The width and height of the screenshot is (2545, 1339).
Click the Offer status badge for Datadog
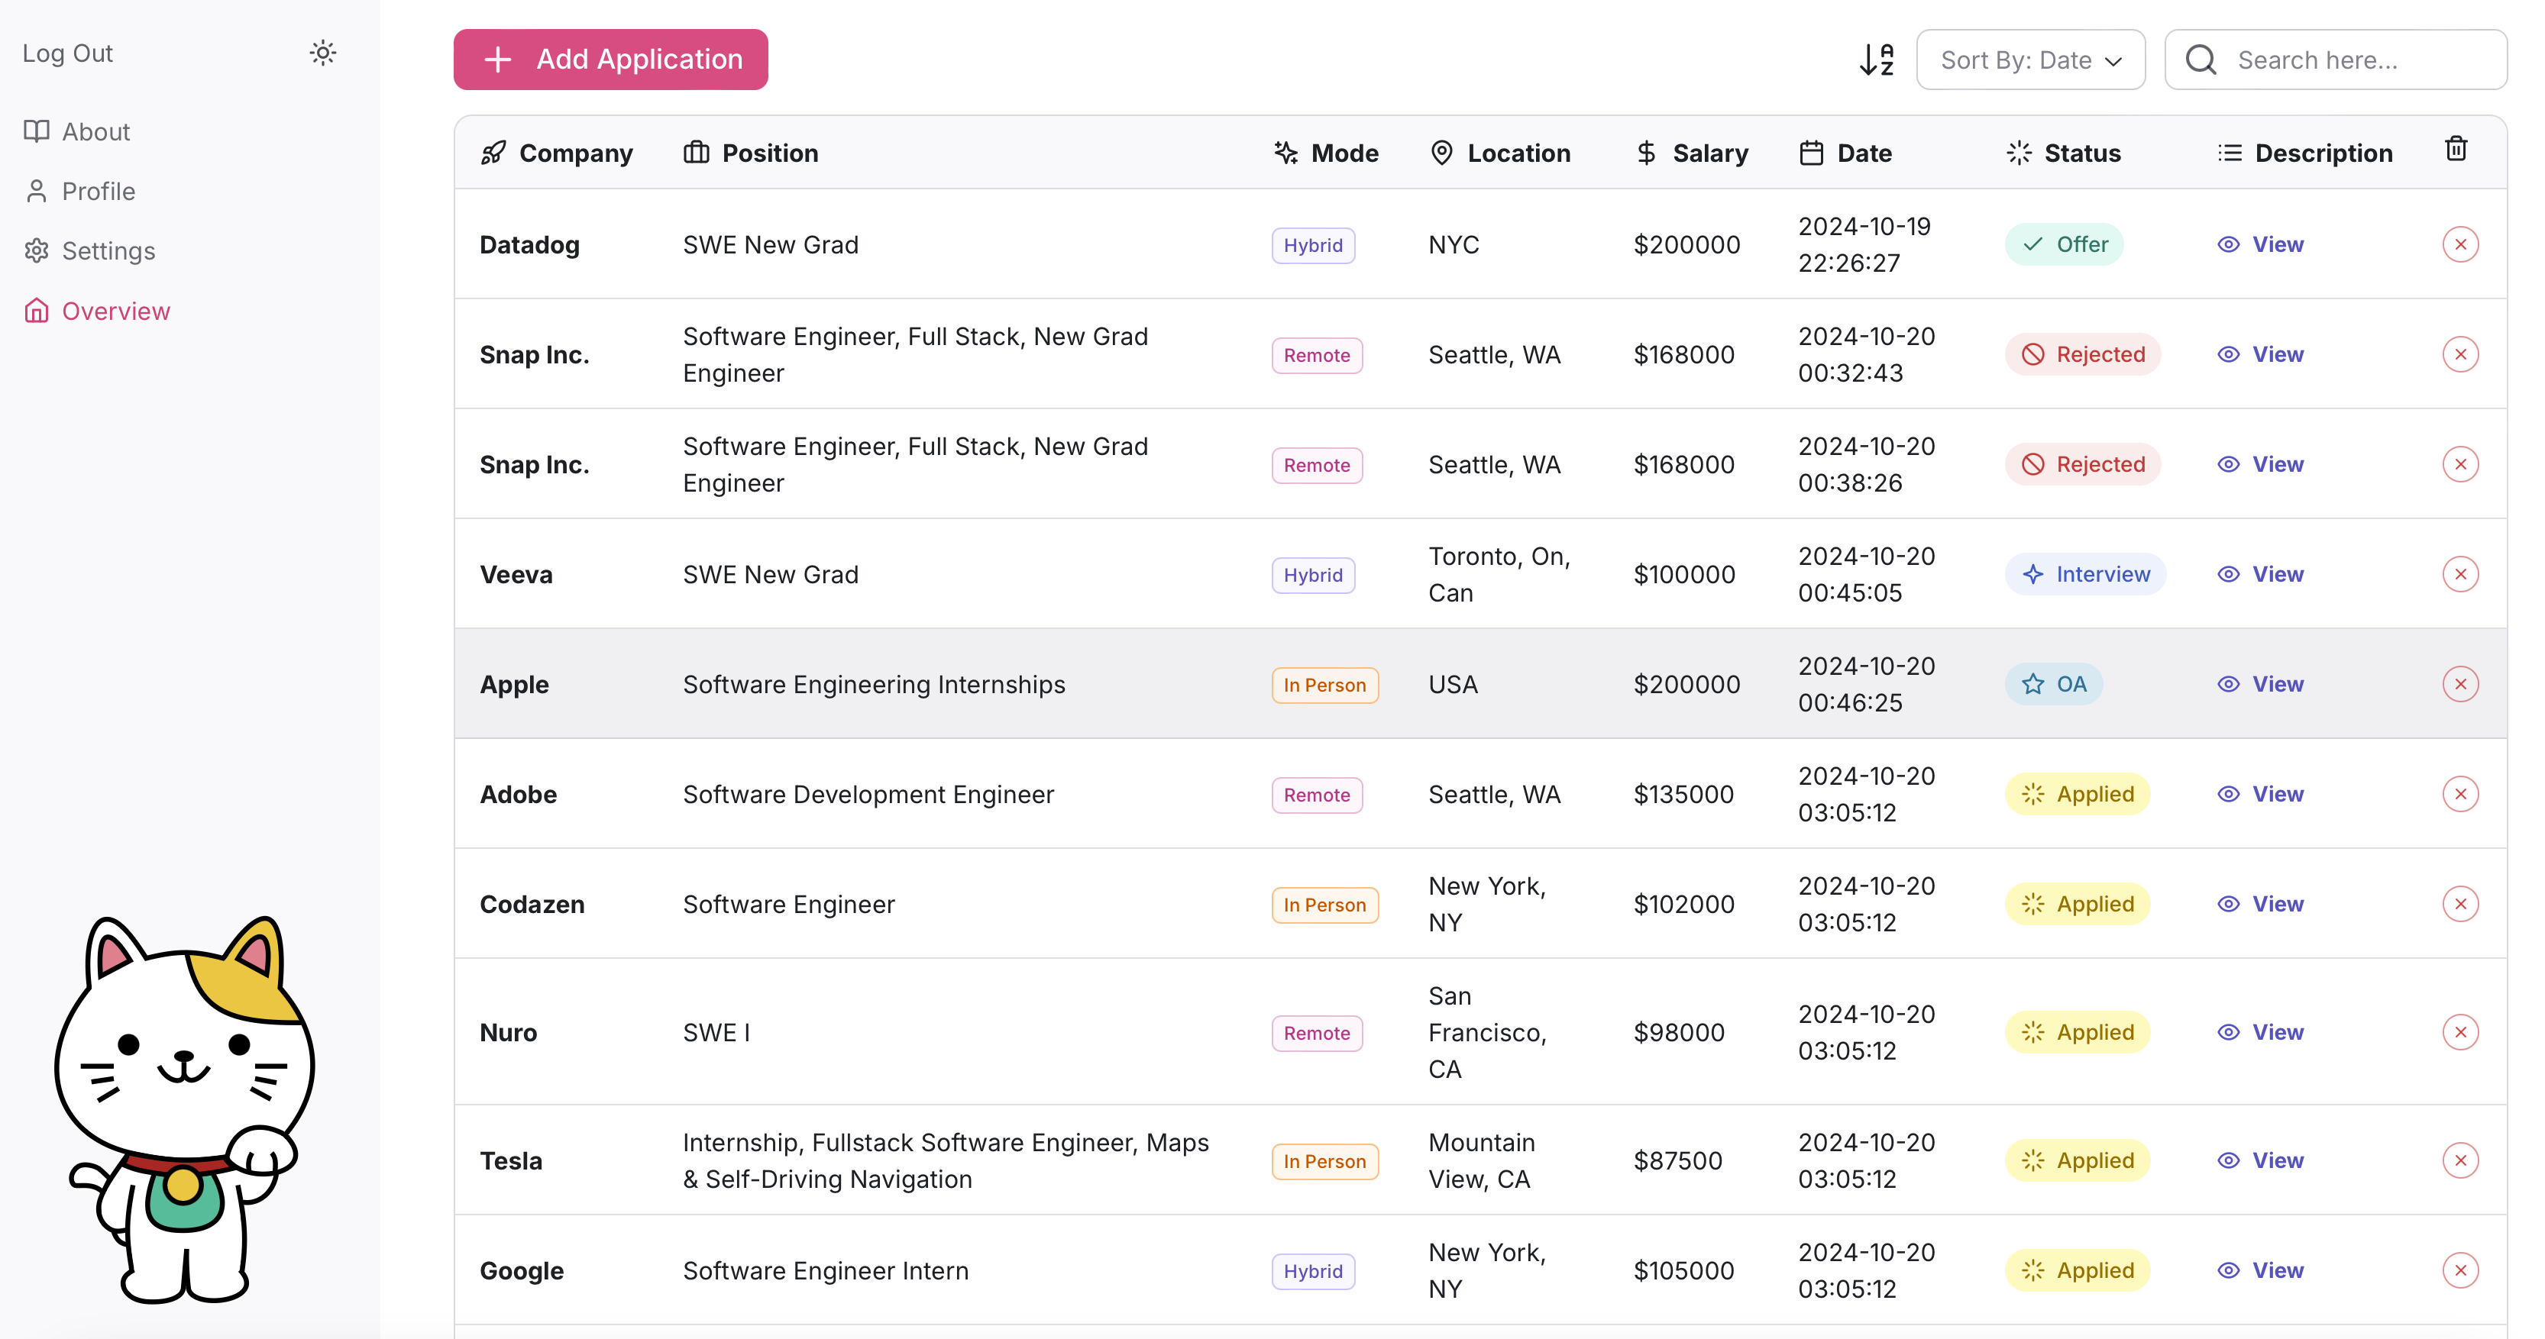coord(2064,244)
